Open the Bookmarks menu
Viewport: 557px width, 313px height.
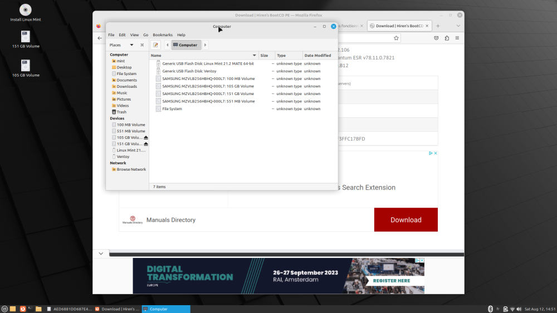163,34
